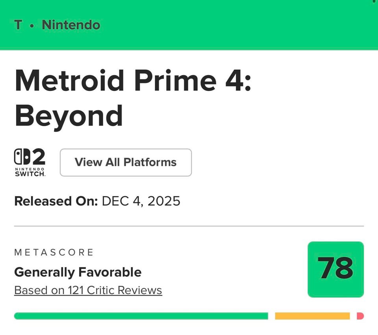Click the bold Released On: label
Screen dimensions: 378x335
click(56, 201)
